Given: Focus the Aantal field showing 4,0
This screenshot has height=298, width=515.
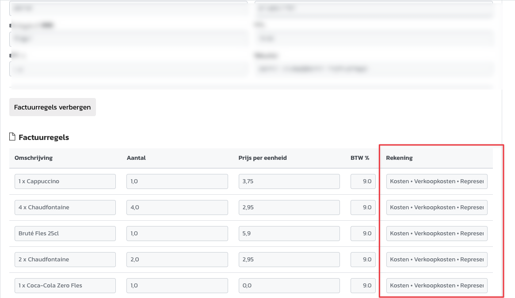Looking at the screenshot, I should [177, 207].
